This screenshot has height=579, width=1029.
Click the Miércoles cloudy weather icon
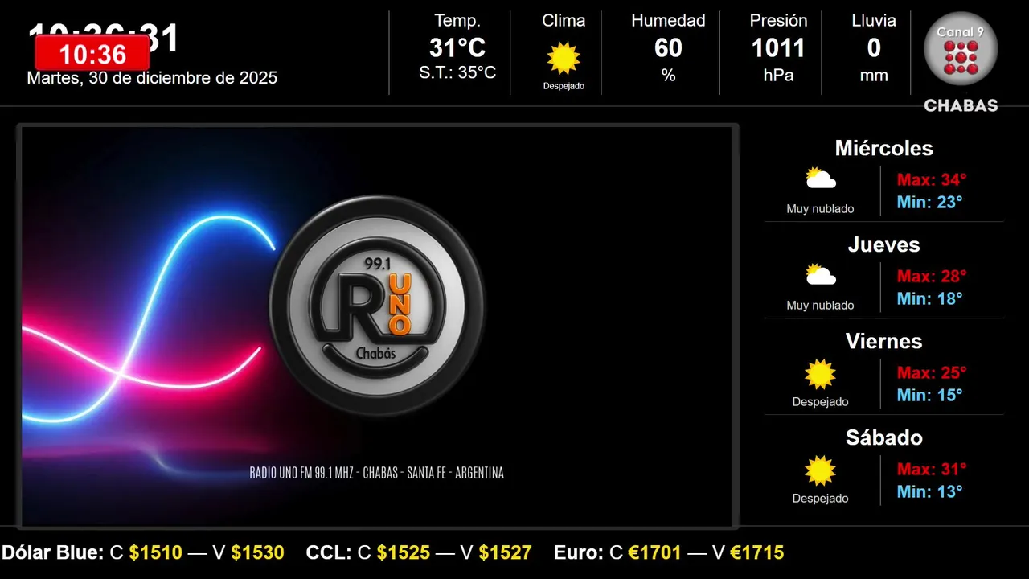[x=821, y=178]
